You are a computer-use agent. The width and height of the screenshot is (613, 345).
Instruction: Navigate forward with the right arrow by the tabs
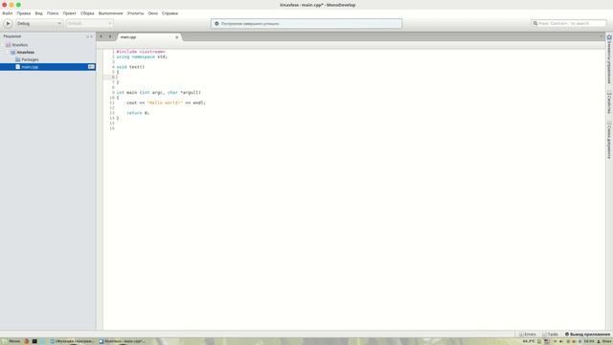(110, 36)
